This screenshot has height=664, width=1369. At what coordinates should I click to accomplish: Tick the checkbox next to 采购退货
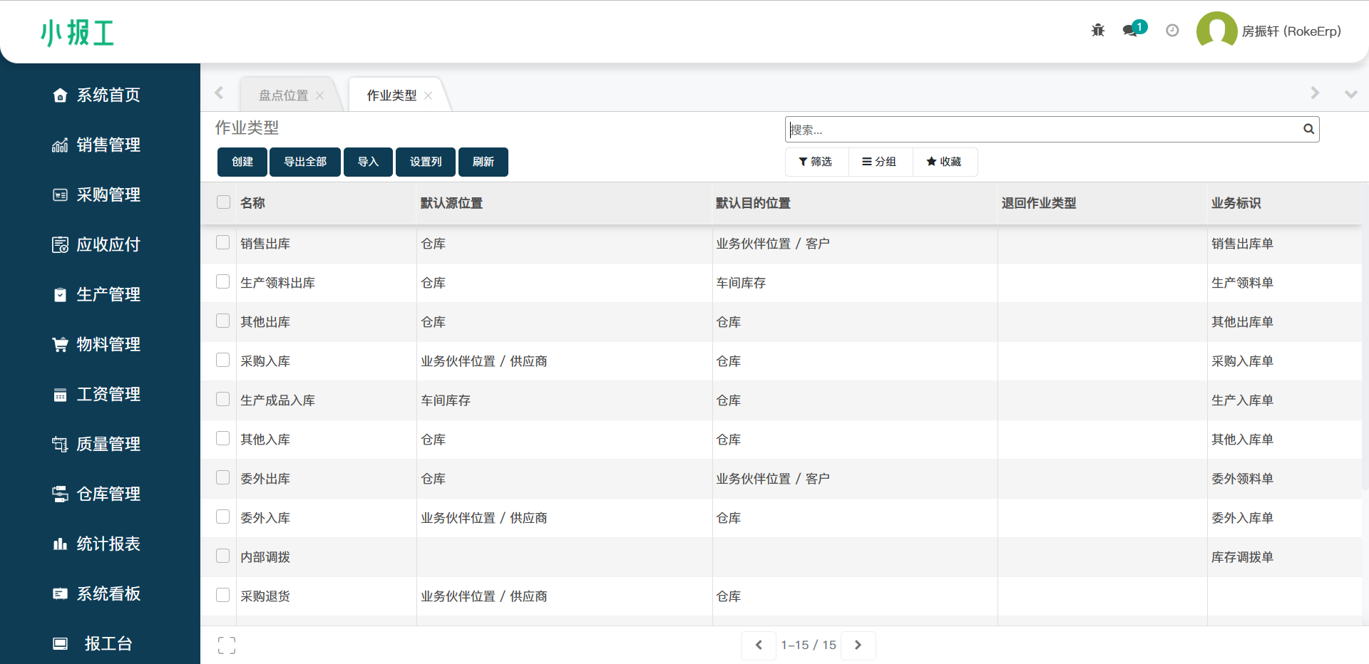(222, 594)
